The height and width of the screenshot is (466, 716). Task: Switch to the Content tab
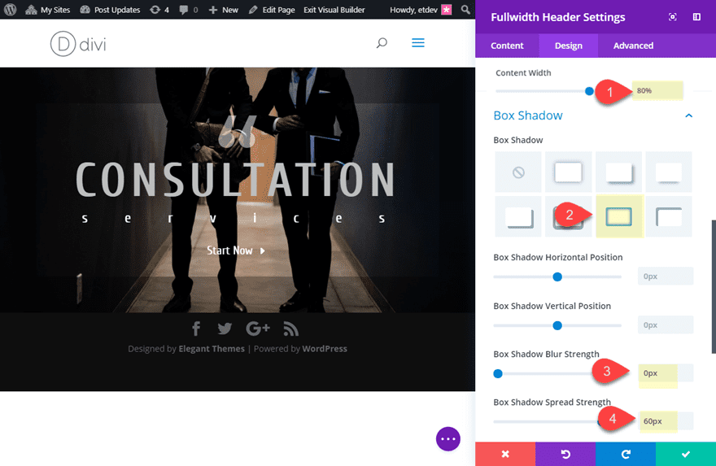coord(507,46)
